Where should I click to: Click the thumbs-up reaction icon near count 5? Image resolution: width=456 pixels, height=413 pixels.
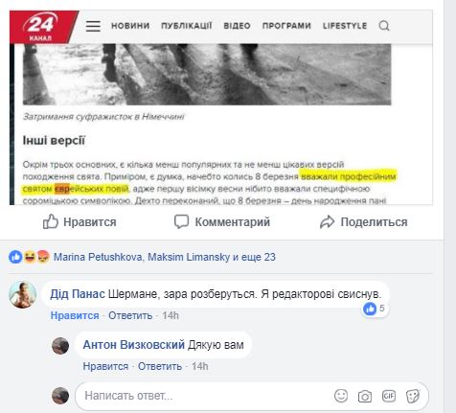[370, 309]
